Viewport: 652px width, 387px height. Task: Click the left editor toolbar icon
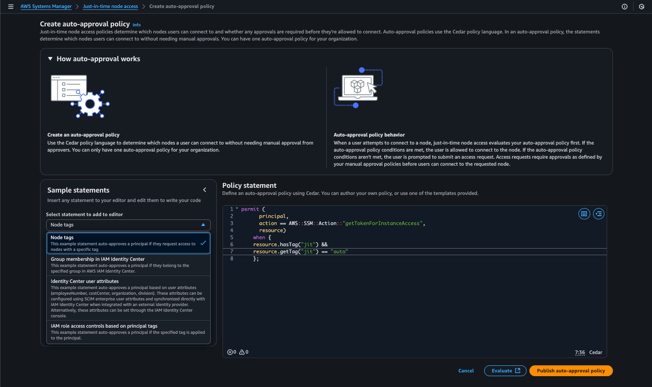(x=584, y=214)
